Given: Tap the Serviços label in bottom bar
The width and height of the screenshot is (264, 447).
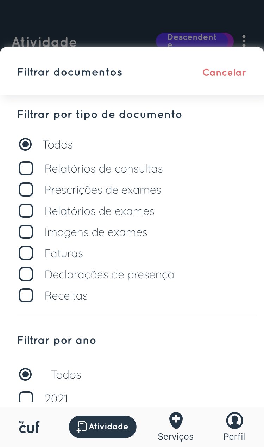Looking at the screenshot, I should (x=176, y=436).
